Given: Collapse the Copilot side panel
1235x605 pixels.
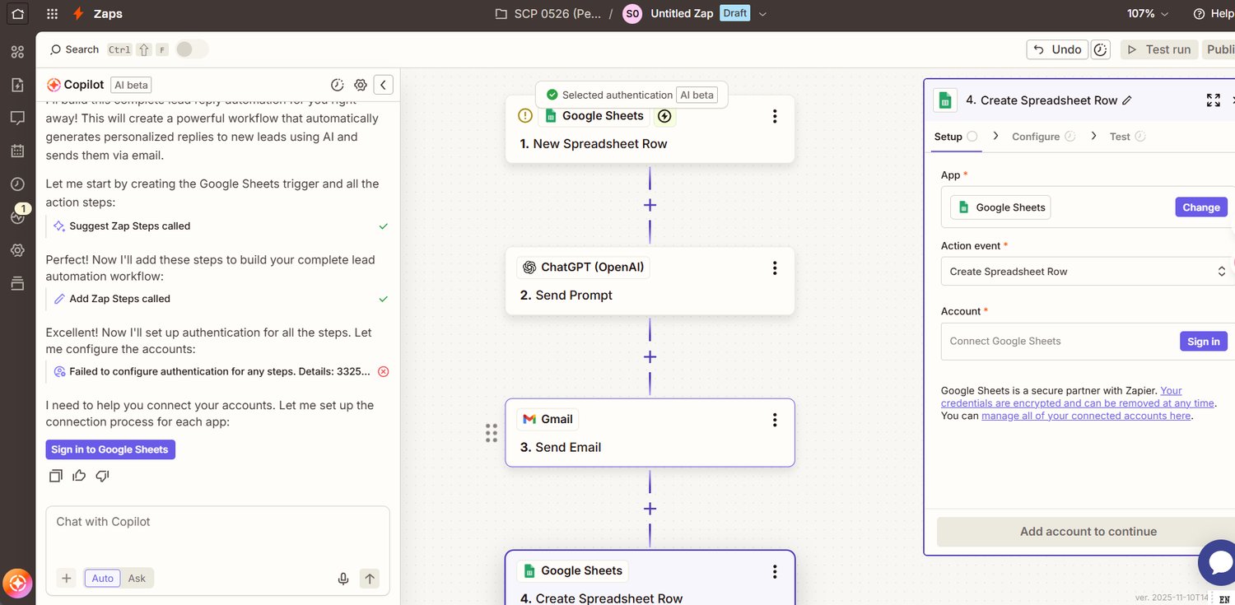Looking at the screenshot, I should (383, 85).
